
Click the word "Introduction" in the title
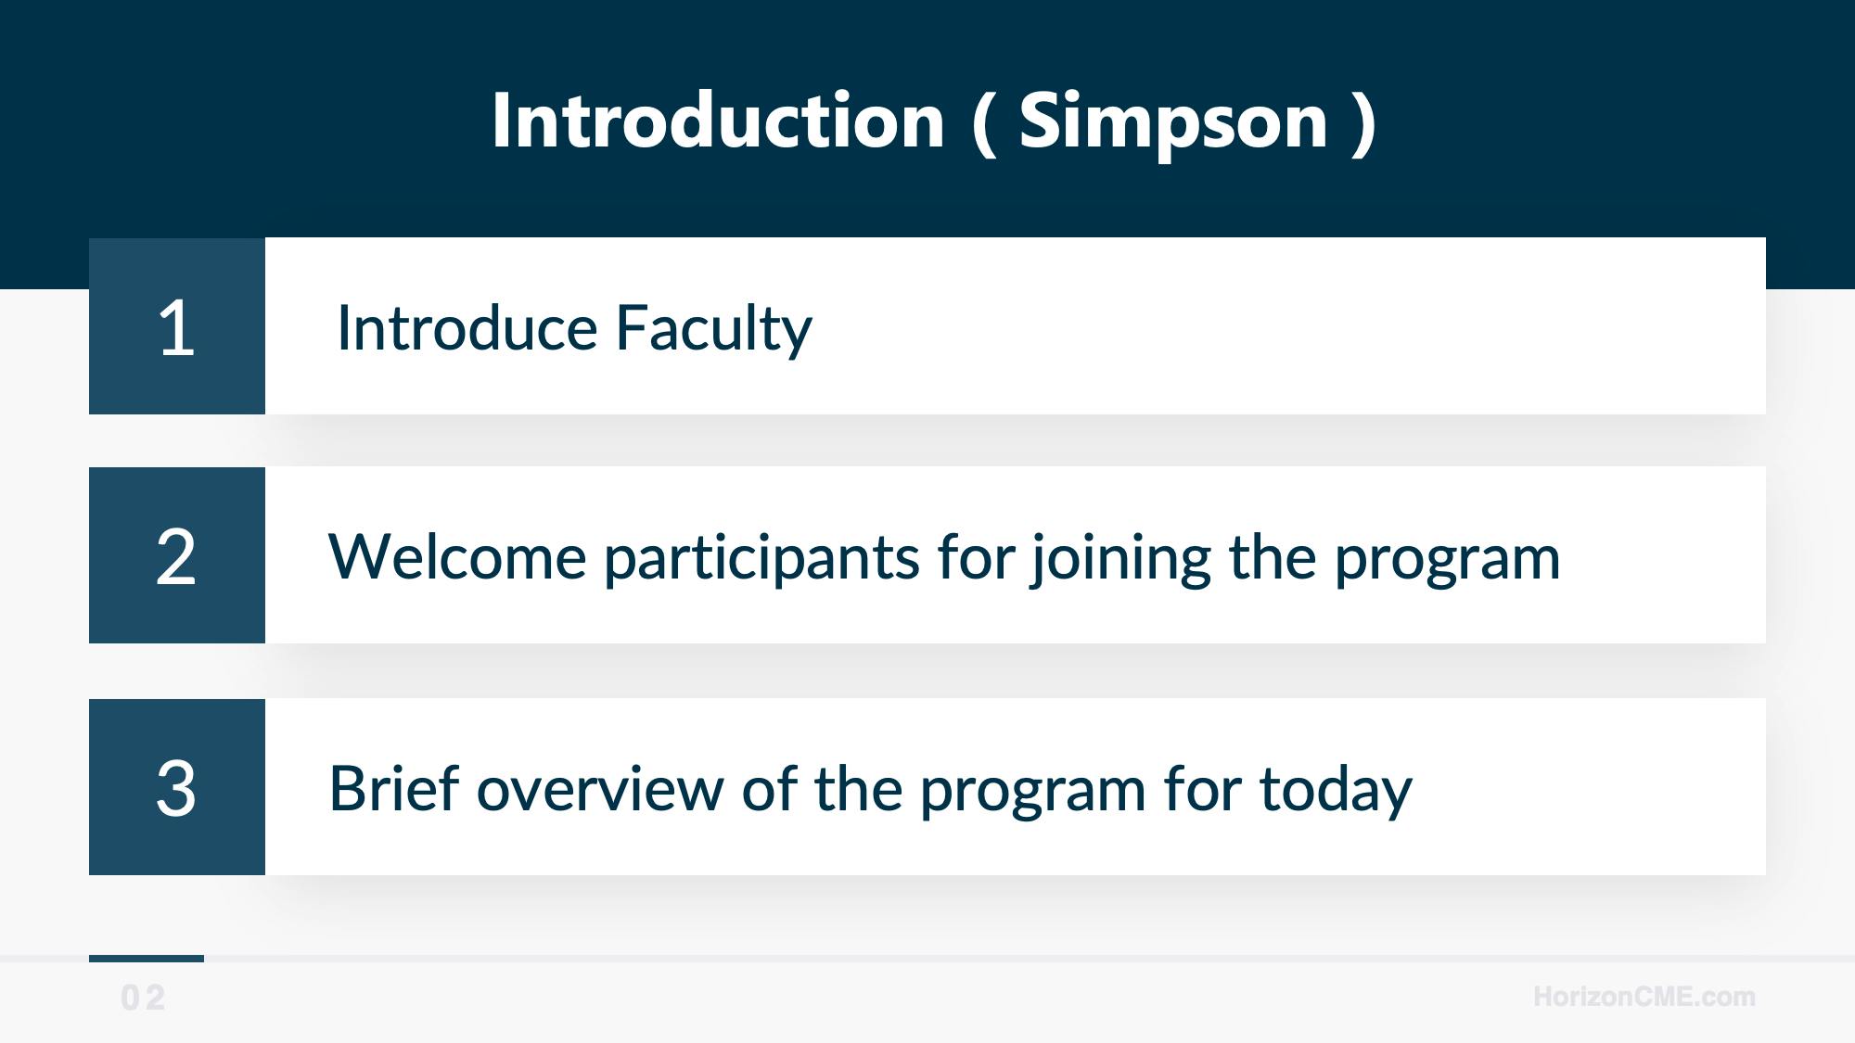tap(718, 121)
